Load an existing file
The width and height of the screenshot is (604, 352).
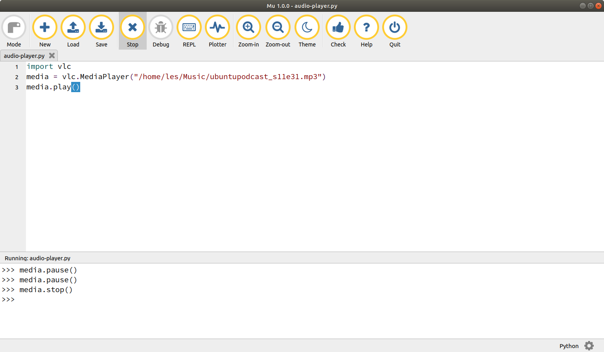click(73, 31)
